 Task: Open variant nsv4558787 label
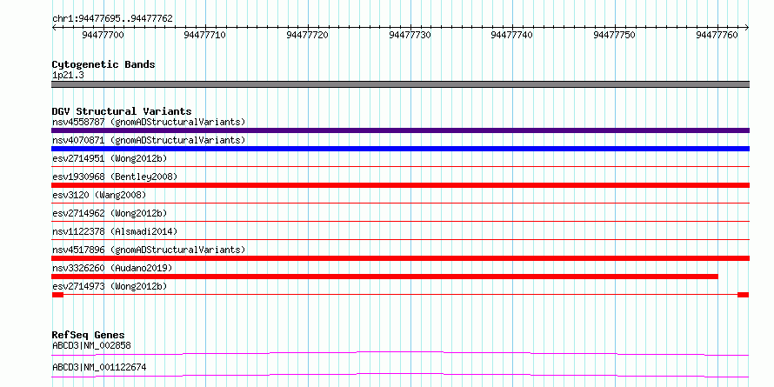tap(149, 122)
